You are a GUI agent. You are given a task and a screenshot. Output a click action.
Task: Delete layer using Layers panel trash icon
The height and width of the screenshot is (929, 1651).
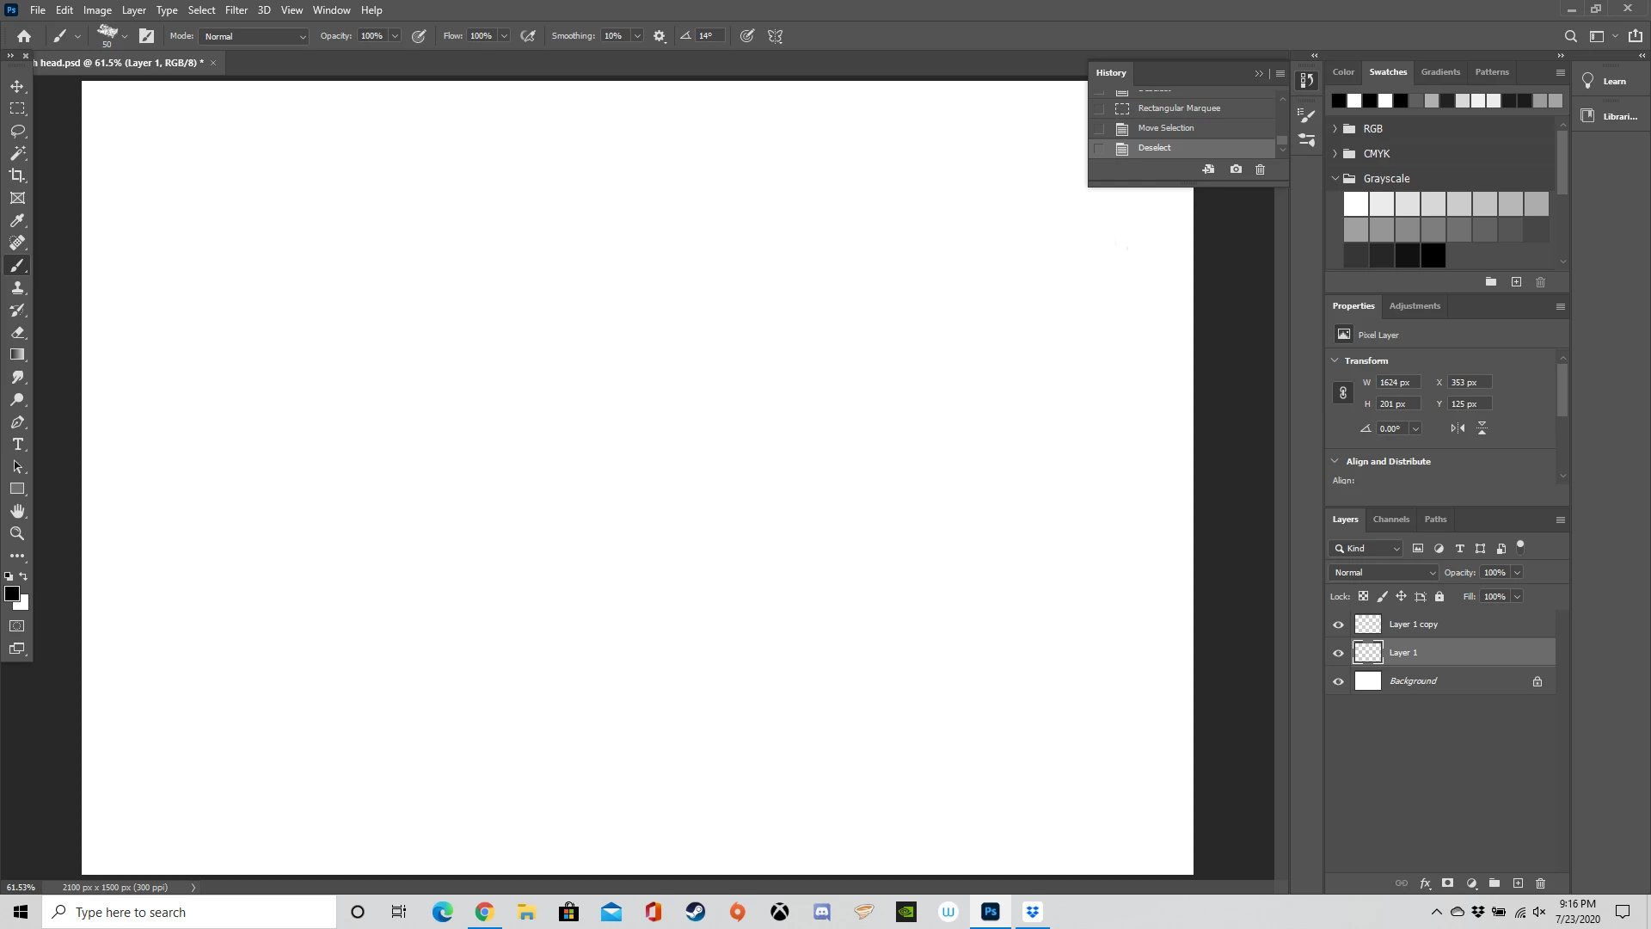[1540, 883]
